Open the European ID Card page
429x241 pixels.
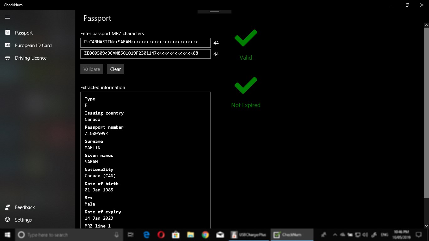click(x=38, y=45)
